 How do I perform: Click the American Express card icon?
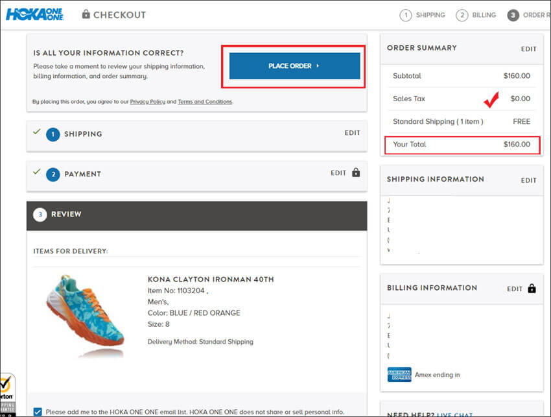click(399, 374)
